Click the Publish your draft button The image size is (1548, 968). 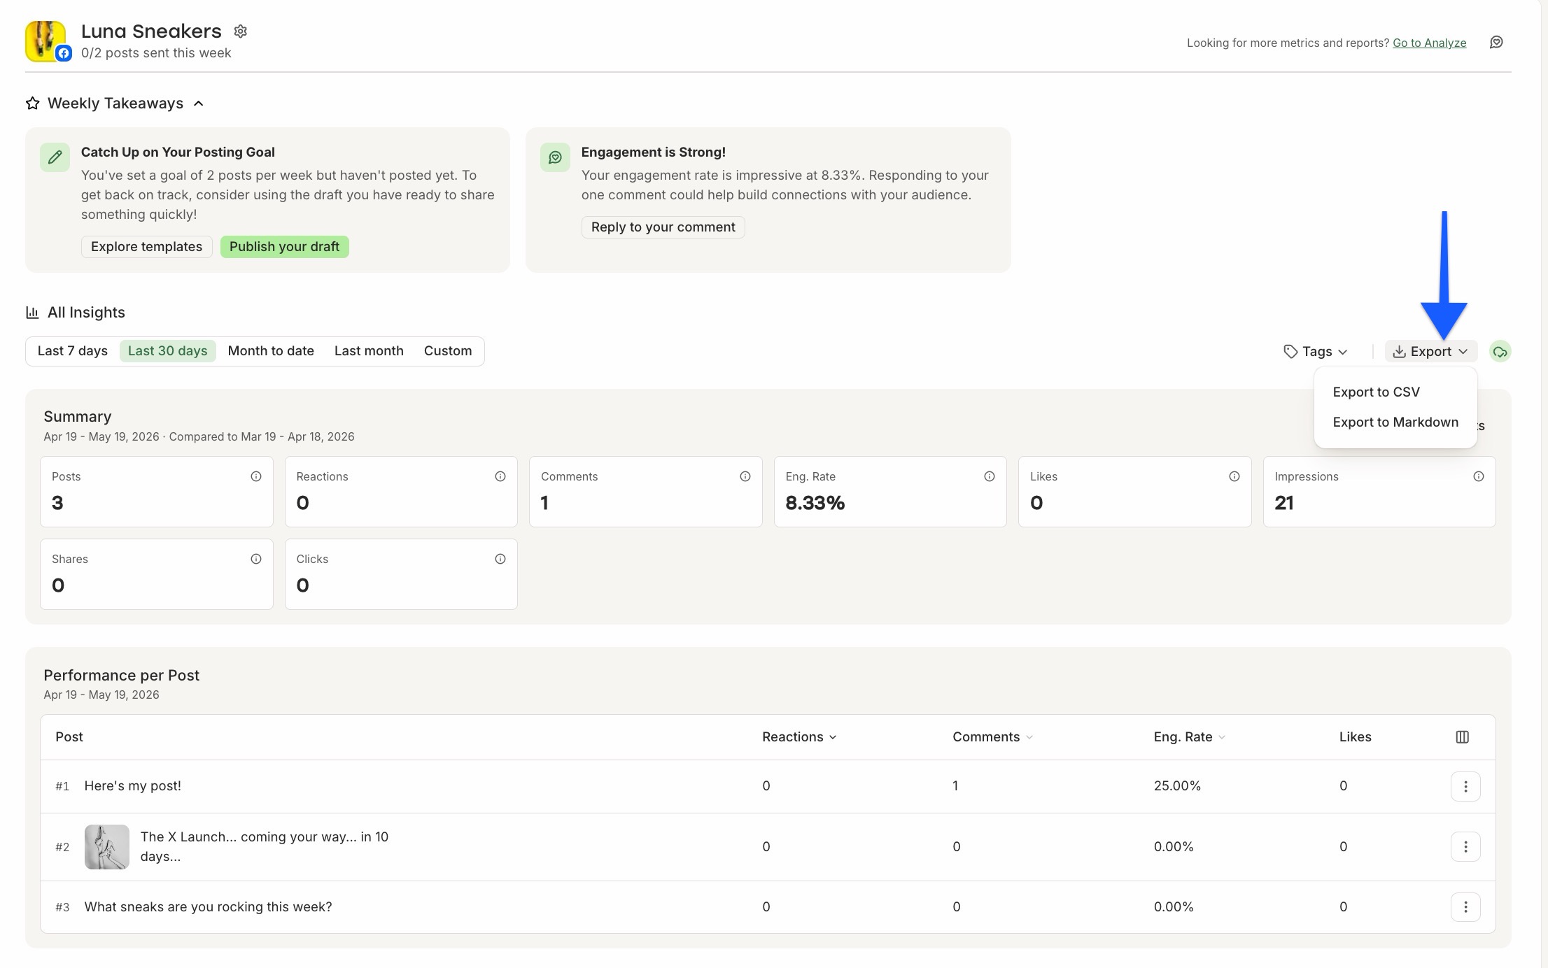pyautogui.click(x=284, y=247)
